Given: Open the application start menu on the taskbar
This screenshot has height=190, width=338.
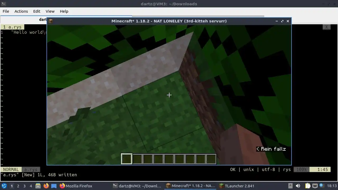Looking at the screenshot, I should (4, 186).
